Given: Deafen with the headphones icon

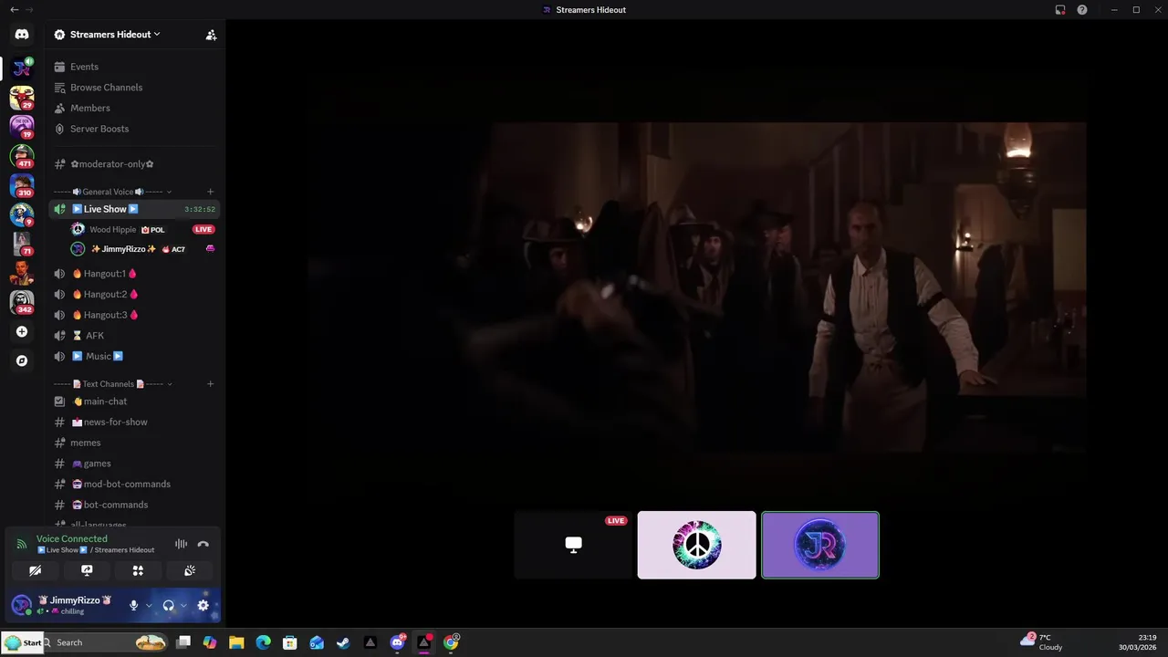Looking at the screenshot, I should pos(168,605).
